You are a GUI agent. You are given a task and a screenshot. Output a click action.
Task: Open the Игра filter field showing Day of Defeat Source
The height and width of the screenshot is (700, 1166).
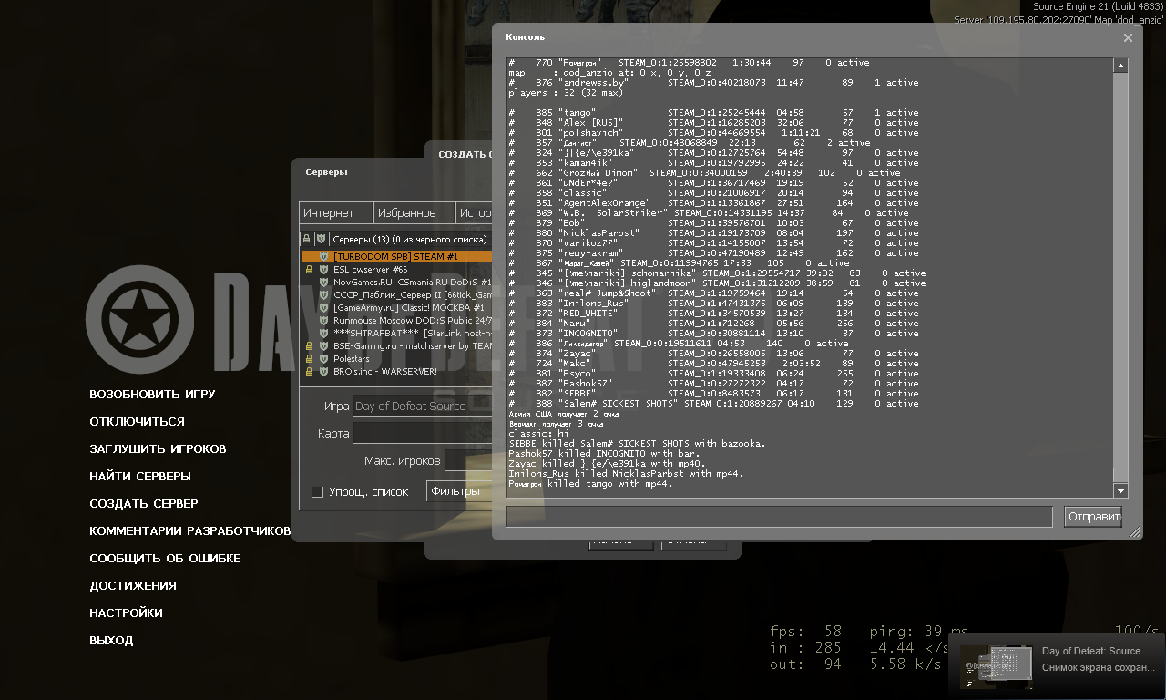(423, 406)
